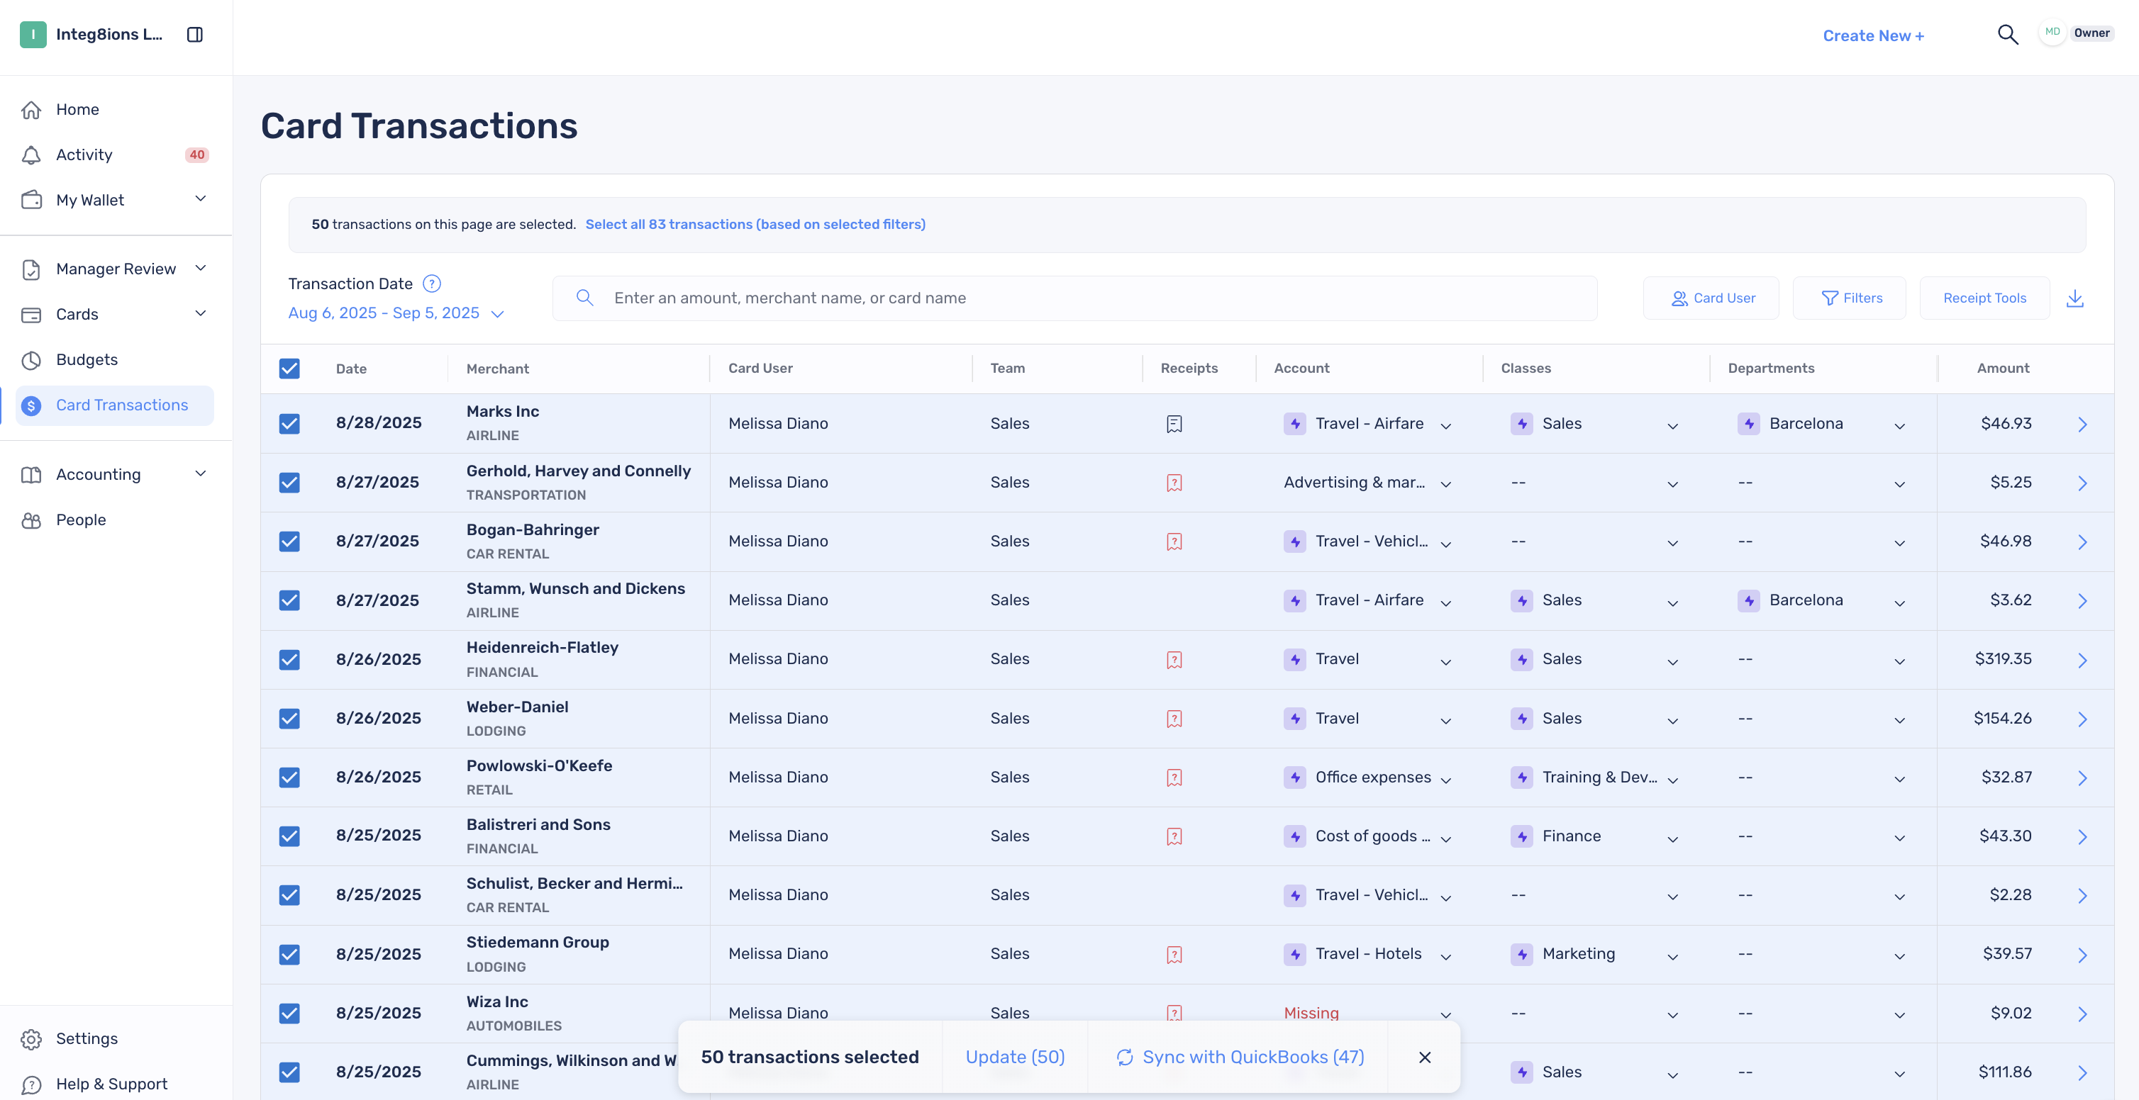This screenshot has height=1100, width=2139.
Task: Deselect the Wiza Inc transaction checkbox
Action: pyautogui.click(x=289, y=1013)
